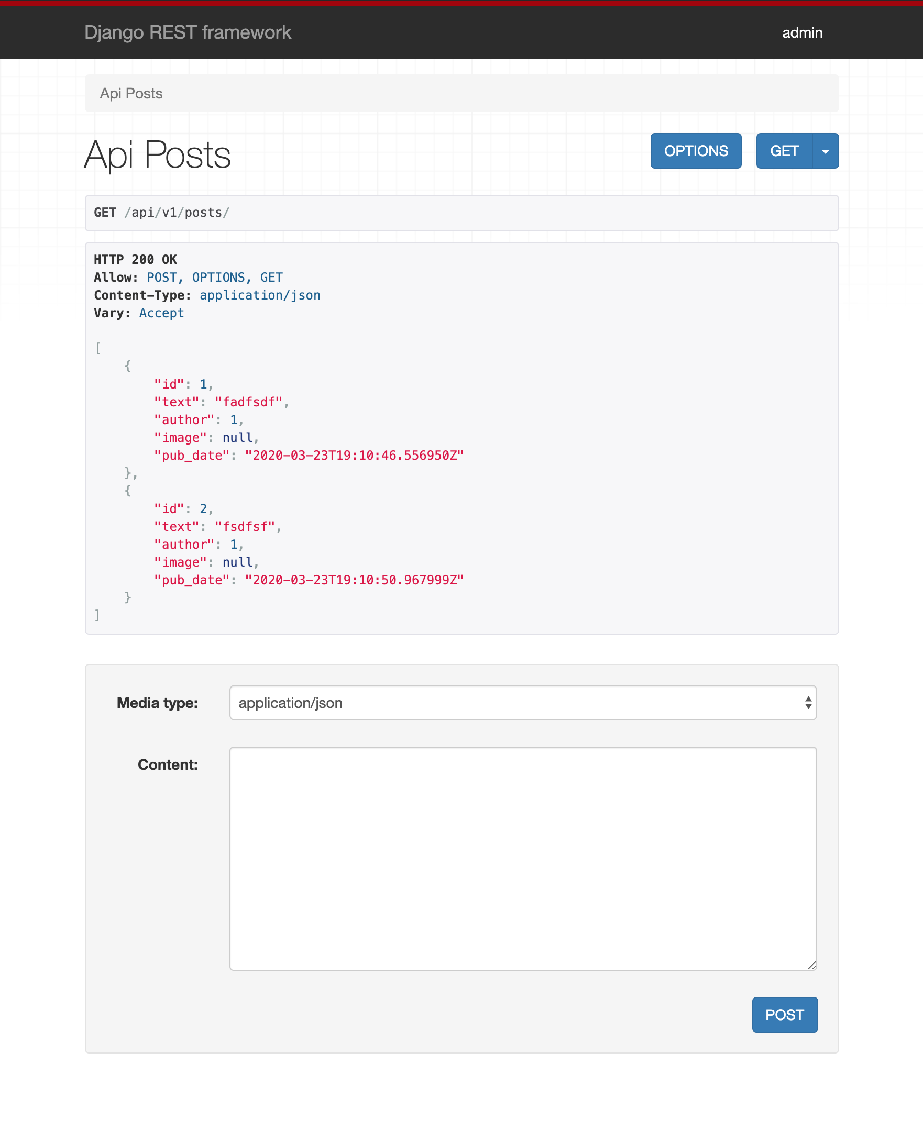Click the Vary header value "Accept"

162,313
